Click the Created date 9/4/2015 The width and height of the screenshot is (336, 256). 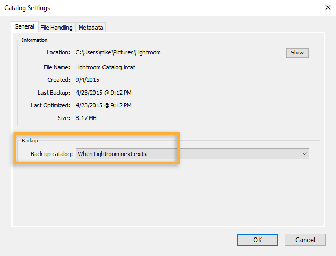coord(87,80)
